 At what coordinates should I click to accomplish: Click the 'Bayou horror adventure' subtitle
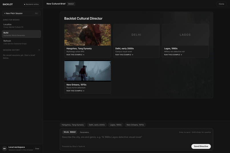pos(76,88)
